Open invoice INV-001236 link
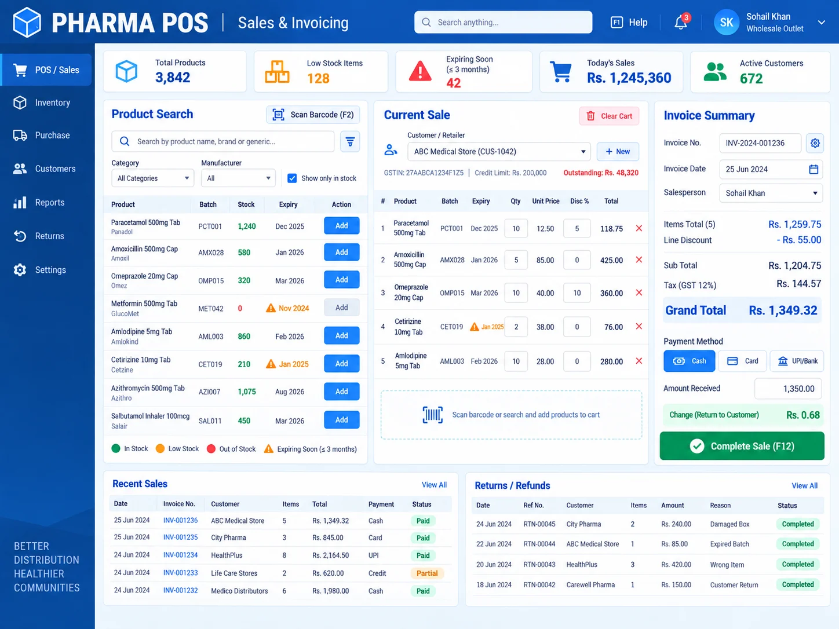 [180, 521]
